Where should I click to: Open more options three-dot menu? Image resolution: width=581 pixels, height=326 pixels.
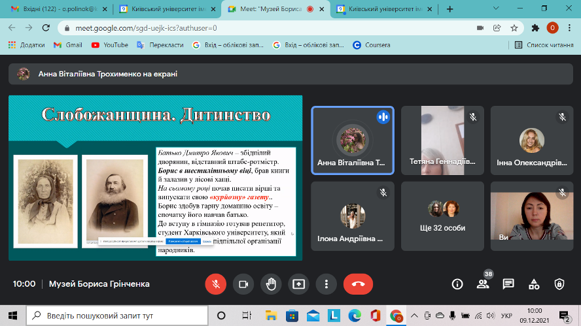[x=326, y=284]
